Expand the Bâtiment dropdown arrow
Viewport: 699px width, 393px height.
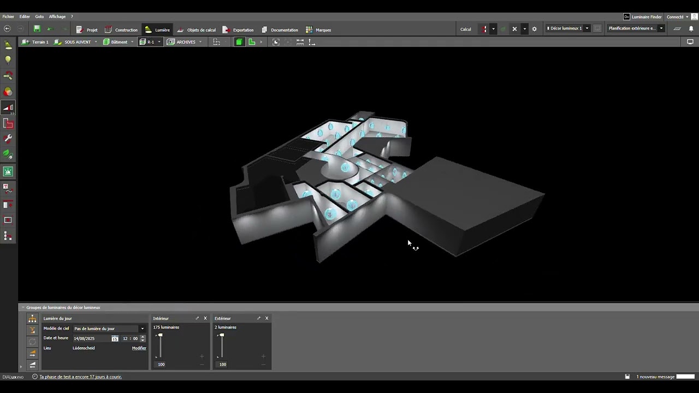point(132,42)
